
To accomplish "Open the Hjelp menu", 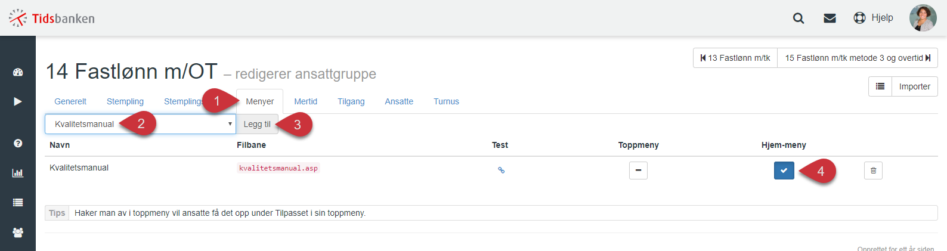I will click(x=874, y=18).
